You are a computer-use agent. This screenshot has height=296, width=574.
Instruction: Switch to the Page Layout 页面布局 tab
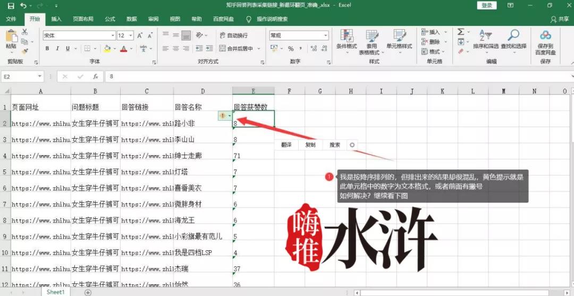[x=83, y=19]
